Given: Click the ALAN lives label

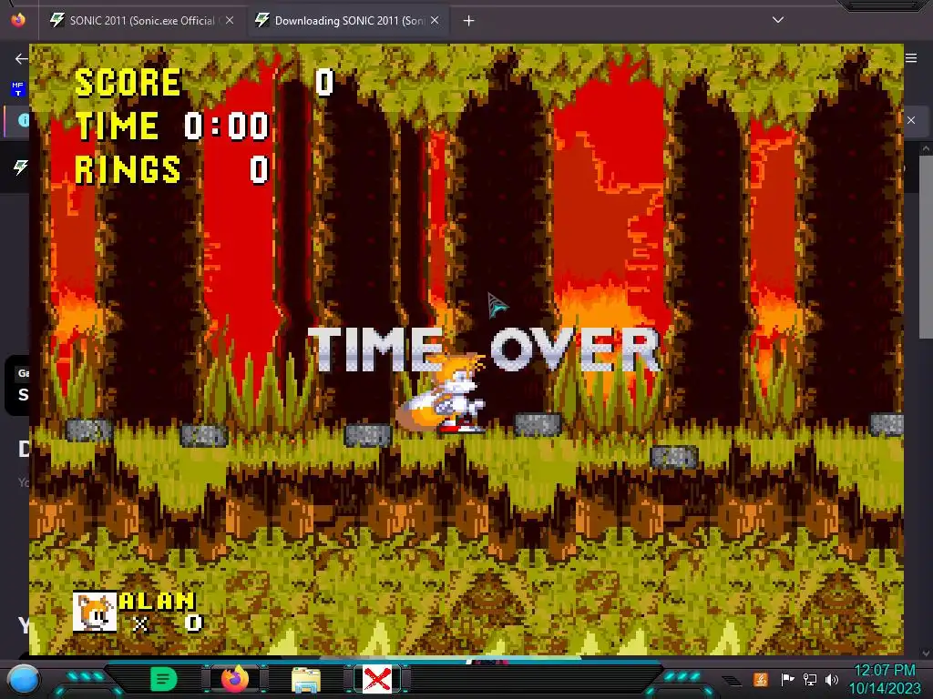Looking at the screenshot, I should 157,601.
